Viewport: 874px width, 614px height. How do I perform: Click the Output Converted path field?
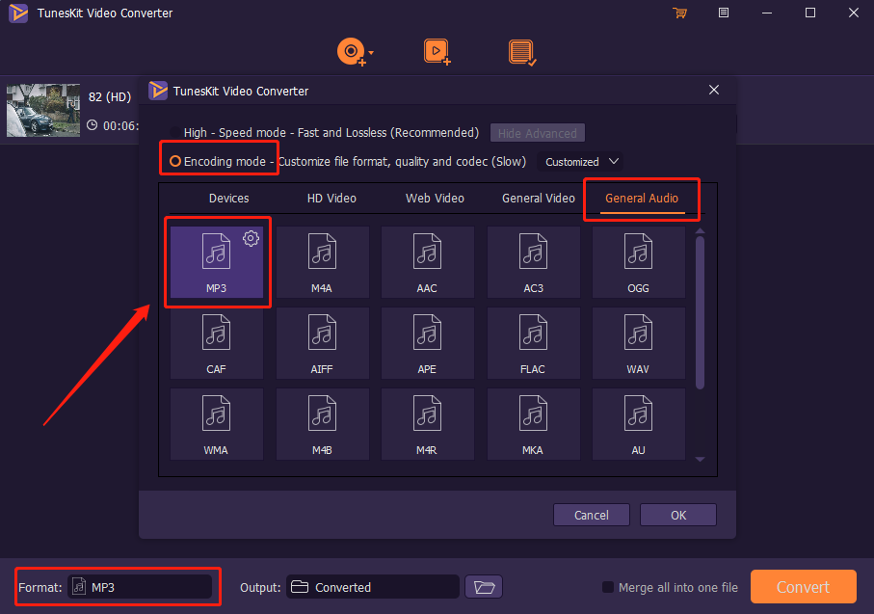pyautogui.click(x=373, y=587)
